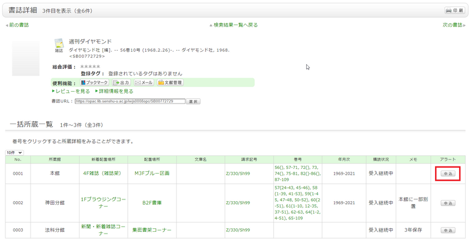Click the 書誌URL text field

pyautogui.click(x=130, y=101)
